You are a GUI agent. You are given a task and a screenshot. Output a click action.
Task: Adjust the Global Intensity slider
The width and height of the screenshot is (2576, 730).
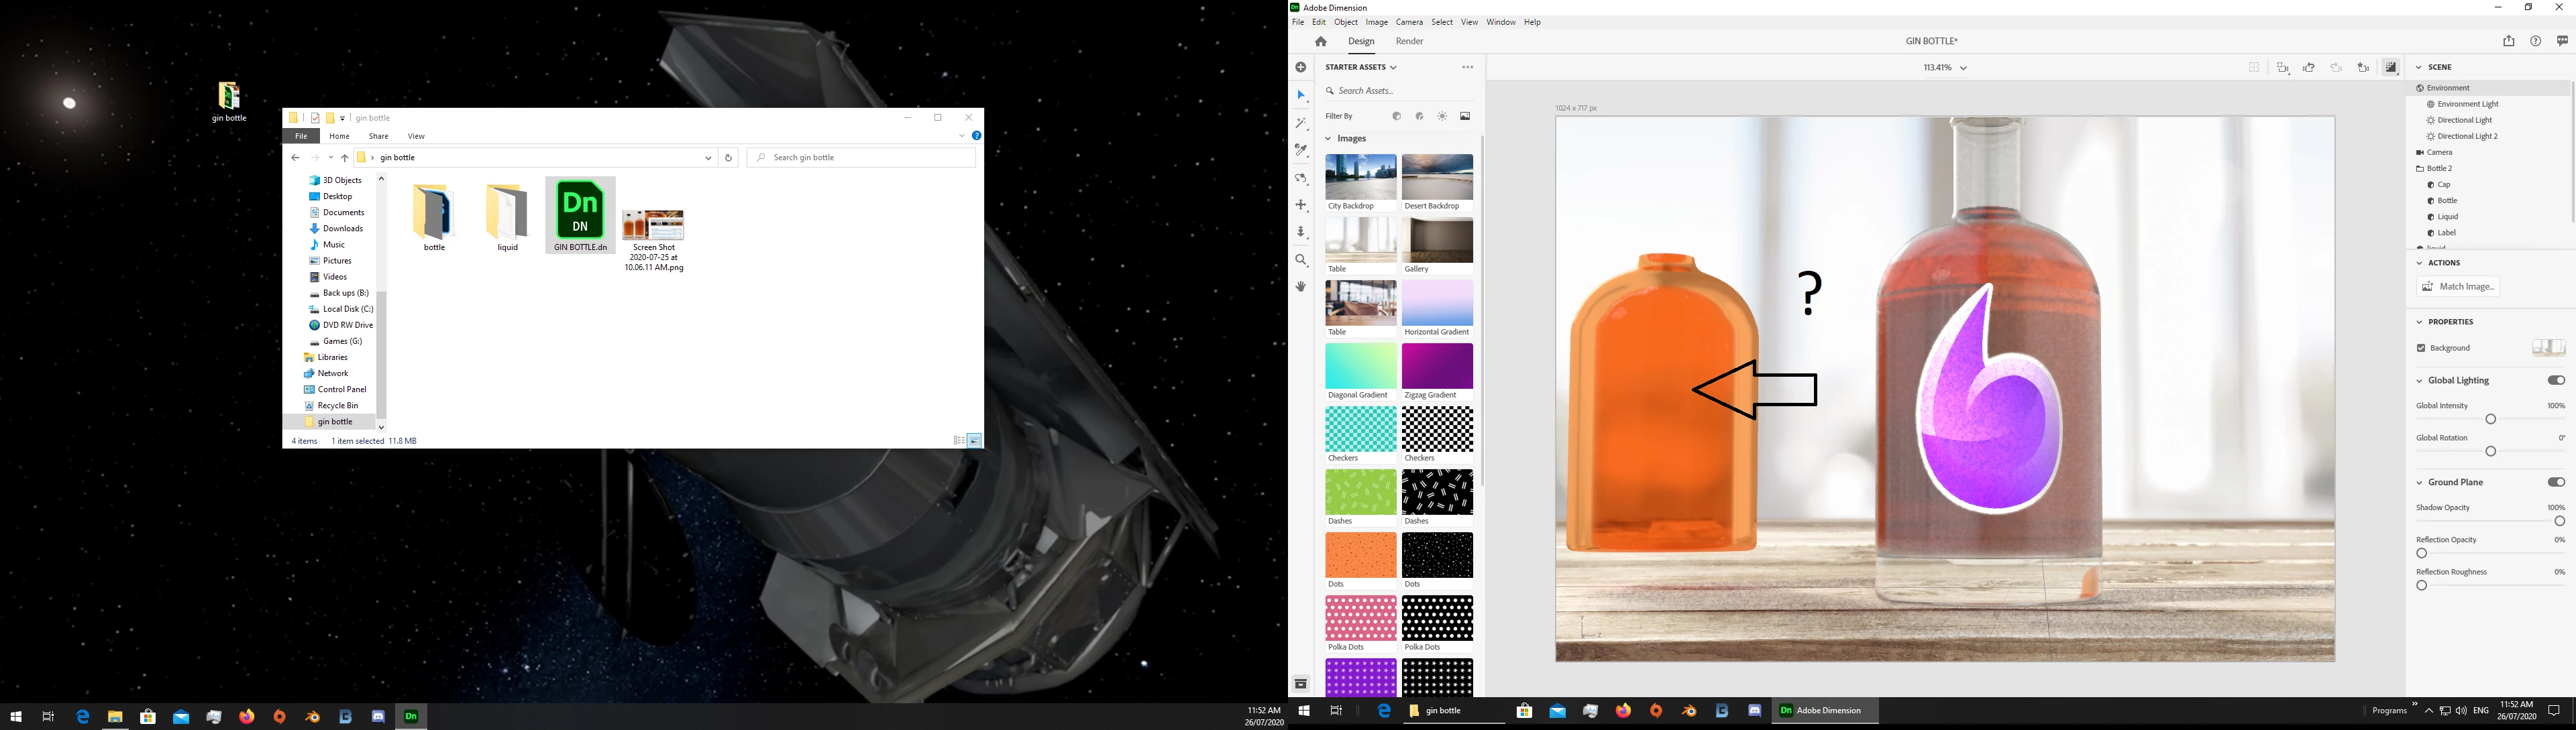tap(2491, 420)
